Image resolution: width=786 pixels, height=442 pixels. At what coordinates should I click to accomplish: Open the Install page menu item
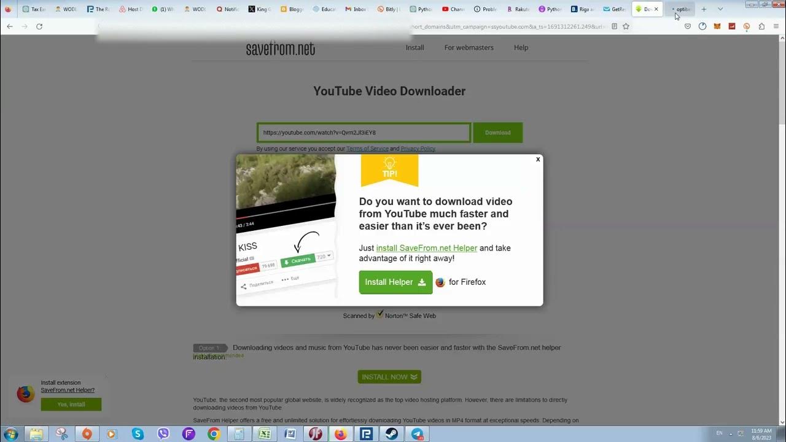415,47
